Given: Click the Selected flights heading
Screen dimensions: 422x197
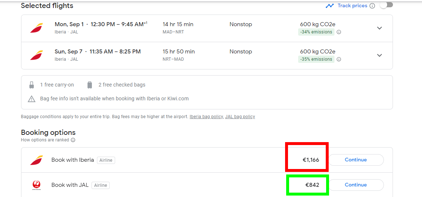Looking at the screenshot, I should [x=47, y=6].
